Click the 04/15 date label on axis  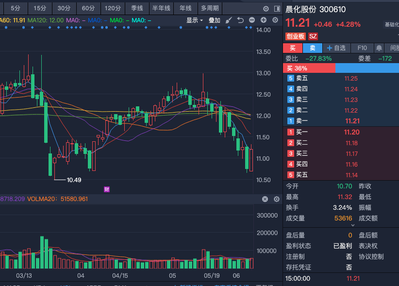click(x=120, y=276)
